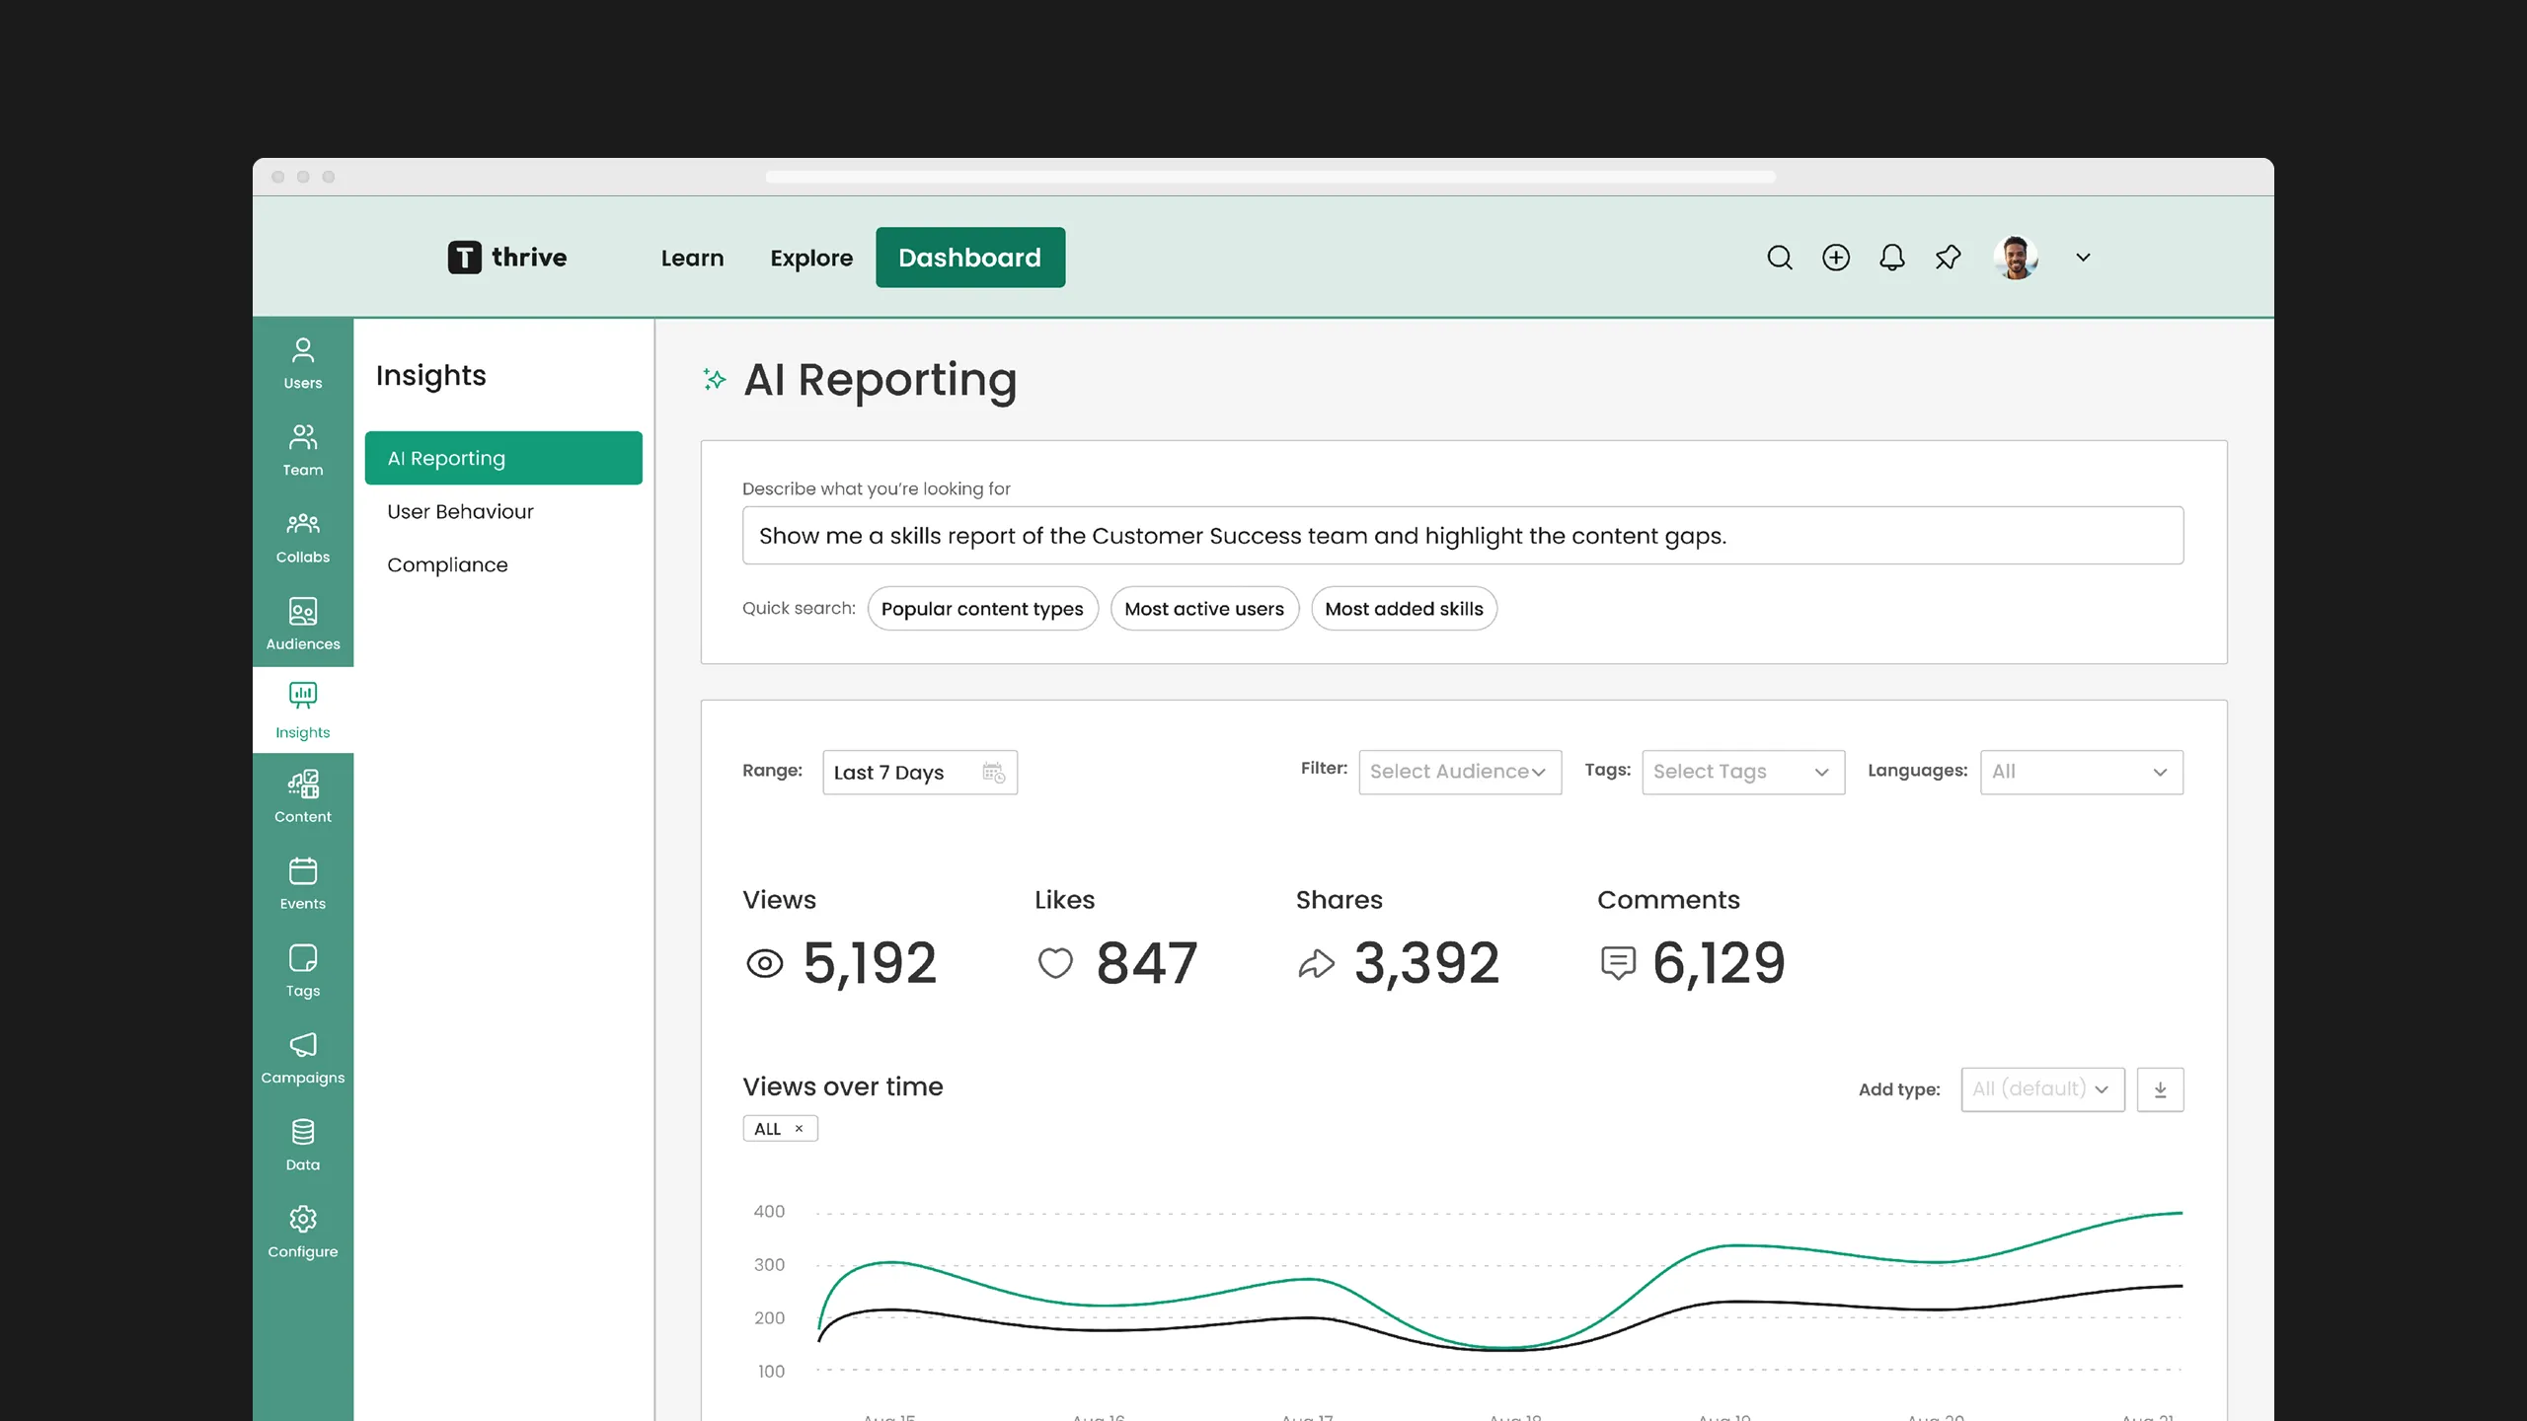Open Add type All (default) dropdown
Viewport: 2527px width, 1421px height.
(2041, 1089)
